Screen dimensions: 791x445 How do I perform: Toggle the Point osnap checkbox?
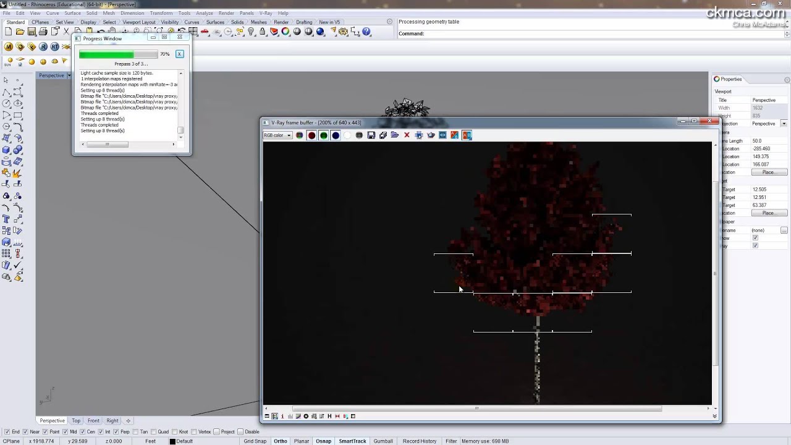[45, 432]
